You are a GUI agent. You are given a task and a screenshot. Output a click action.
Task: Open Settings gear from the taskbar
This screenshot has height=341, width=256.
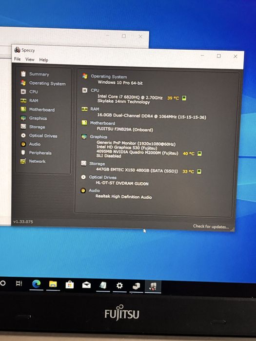tap(119, 285)
